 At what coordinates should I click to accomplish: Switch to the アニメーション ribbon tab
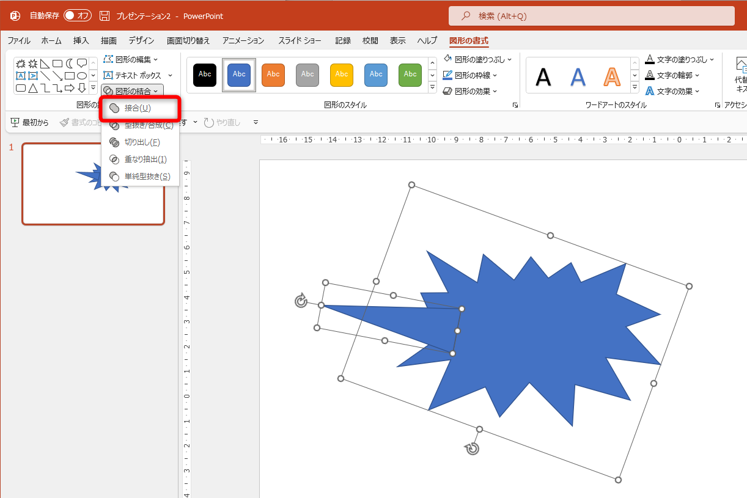[243, 40]
